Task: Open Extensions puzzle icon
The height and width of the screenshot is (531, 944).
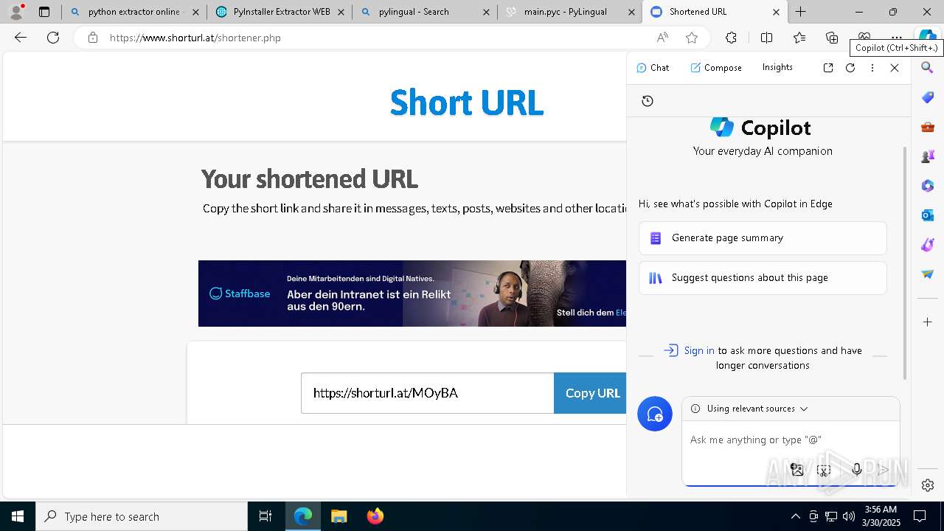Action: [x=731, y=38]
